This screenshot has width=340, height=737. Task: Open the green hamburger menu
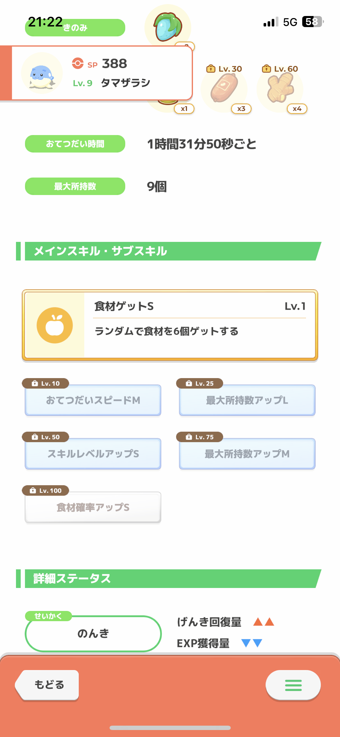(293, 685)
